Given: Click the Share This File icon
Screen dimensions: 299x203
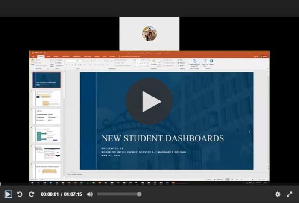Looking at the screenshot, I should 205,63.
